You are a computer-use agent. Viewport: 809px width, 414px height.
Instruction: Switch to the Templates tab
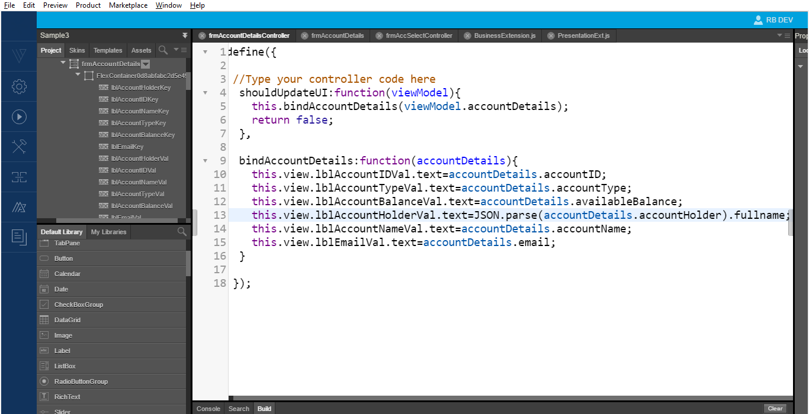coord(108,50)
